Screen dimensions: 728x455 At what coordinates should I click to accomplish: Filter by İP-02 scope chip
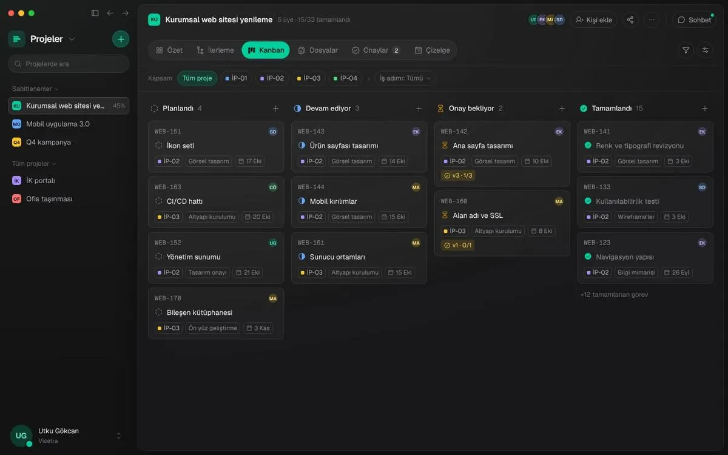coord(272,78)
